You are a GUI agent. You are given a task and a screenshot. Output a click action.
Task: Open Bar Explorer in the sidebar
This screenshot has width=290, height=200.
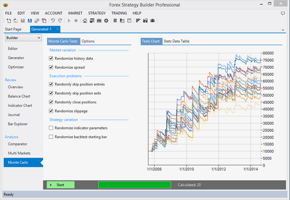tap(18, 124)
